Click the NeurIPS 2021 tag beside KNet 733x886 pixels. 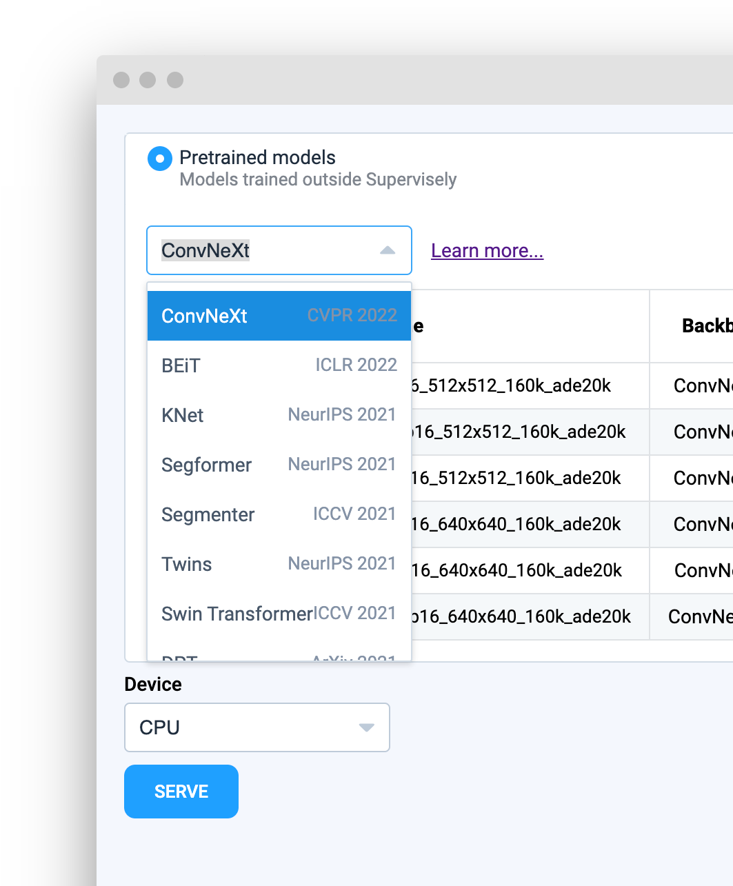click(x=341, y=414)
